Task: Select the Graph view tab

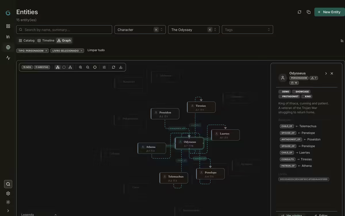Action: point(64,41)
